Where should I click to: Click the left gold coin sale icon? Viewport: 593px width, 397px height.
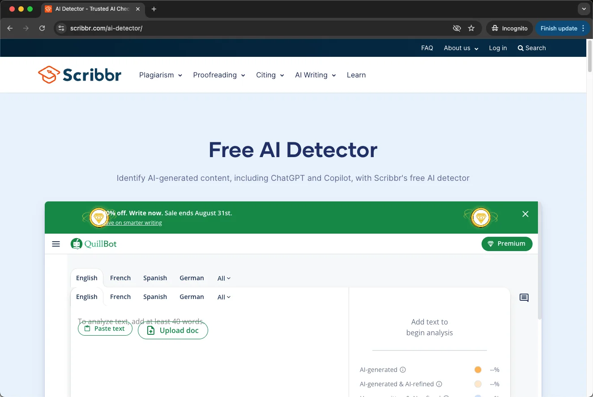(x=98, y=218)
